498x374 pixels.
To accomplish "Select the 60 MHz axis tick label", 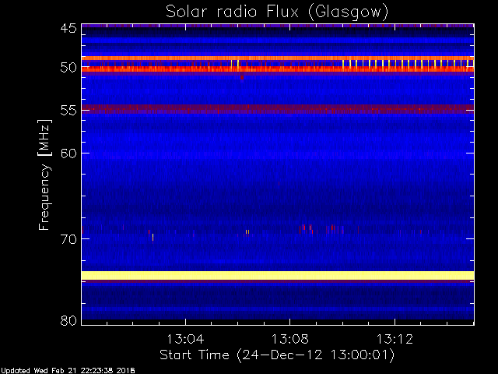I will click(x=68, y=153).
